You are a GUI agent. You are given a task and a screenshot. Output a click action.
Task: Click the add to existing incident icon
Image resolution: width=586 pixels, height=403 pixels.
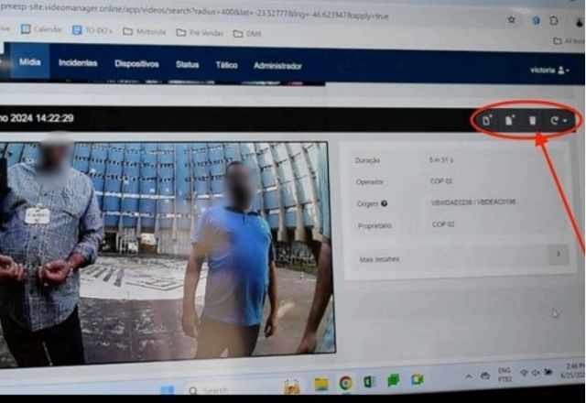pyautogui.click(x=509, y=120)
